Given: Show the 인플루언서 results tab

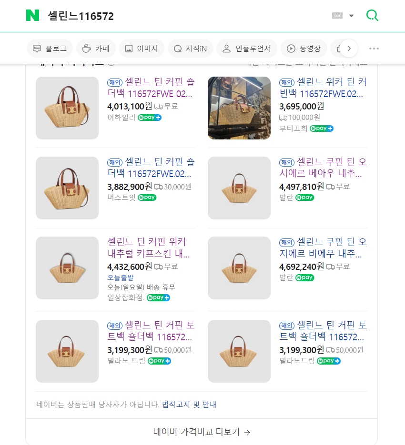Looking at the screenshot, I should [246, 49].
